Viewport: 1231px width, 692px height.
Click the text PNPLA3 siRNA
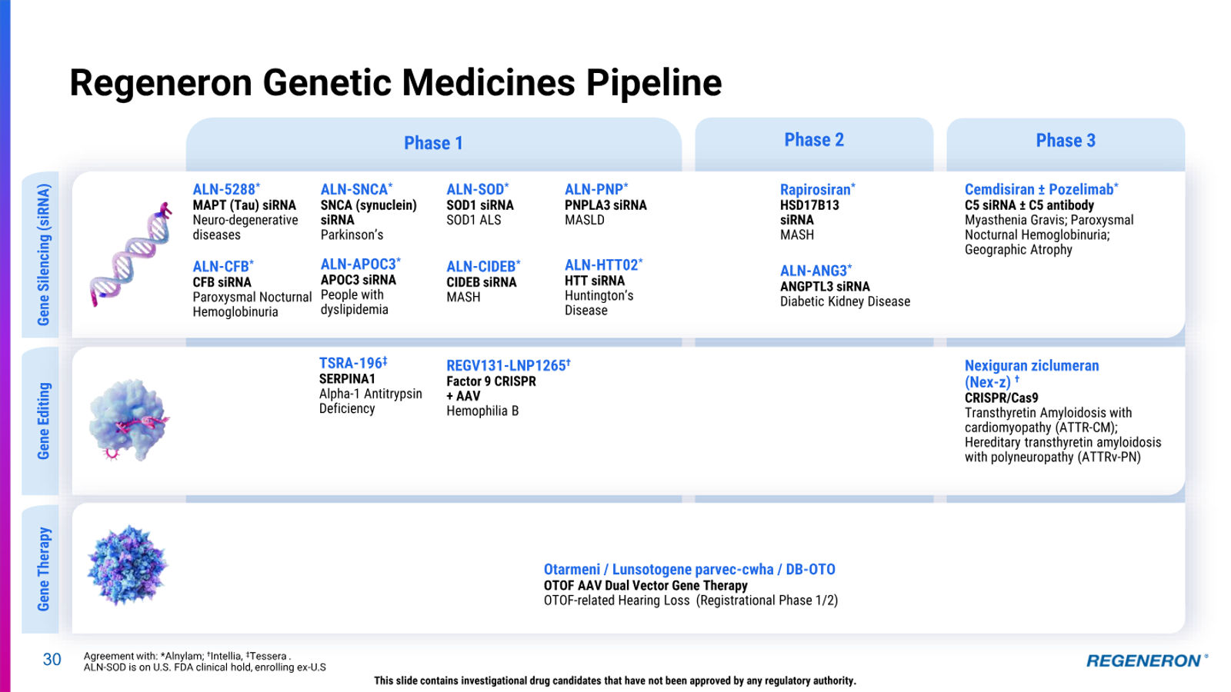(605, 205)
